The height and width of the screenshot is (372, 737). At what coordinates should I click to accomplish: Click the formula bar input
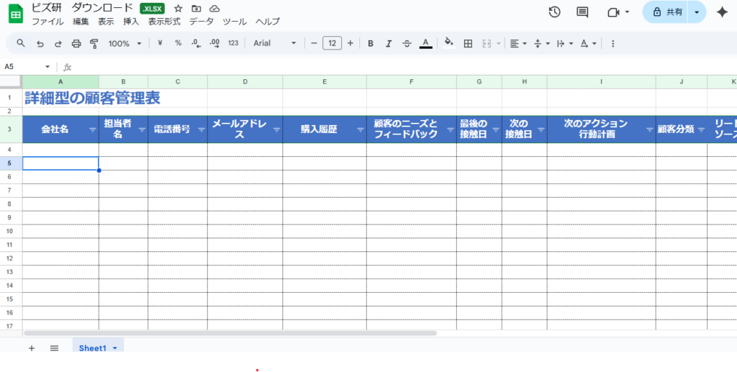(x=404, y=67)
